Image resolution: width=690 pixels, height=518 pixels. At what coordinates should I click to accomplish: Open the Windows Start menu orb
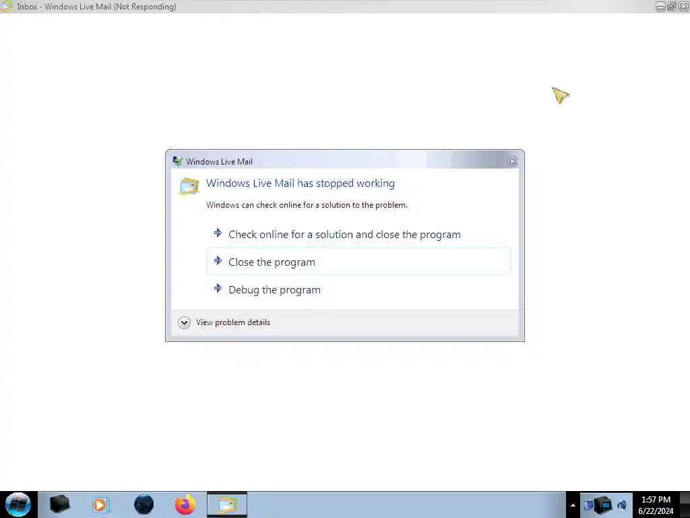(18, 505)
